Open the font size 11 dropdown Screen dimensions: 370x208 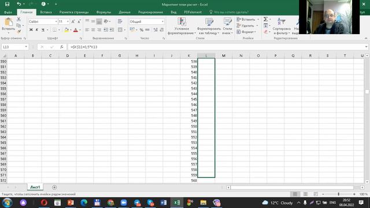coord(68,21)
